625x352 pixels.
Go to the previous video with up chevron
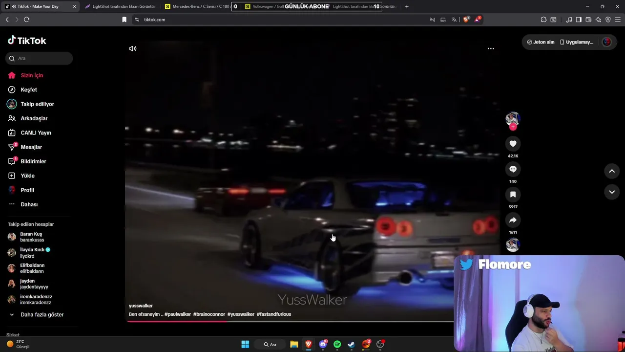coord(612,171)
